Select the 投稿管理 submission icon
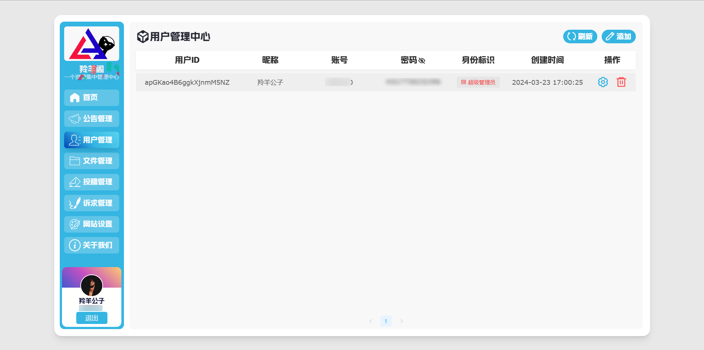The width and height of the screenshot is (704, 350). [x=74, y=182]
